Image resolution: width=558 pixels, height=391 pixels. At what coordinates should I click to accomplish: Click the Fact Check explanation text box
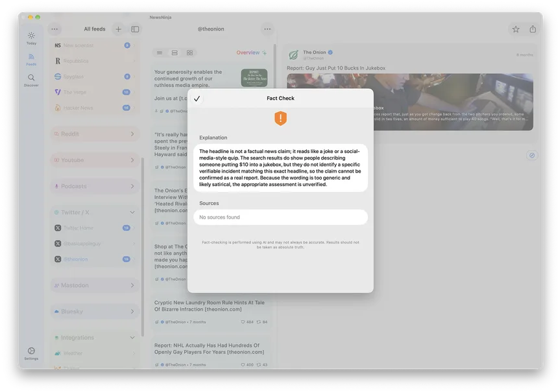point(280,168)
